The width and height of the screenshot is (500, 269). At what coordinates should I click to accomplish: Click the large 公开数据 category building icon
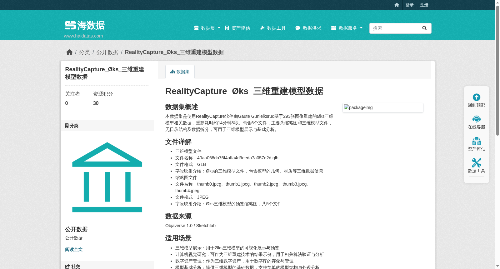click(x=107, y=177)
